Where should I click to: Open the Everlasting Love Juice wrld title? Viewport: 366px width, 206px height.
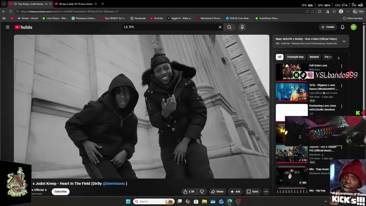coord(323,108)
